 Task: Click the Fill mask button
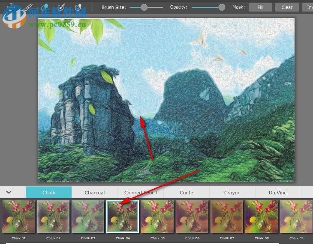coord(260,7)
